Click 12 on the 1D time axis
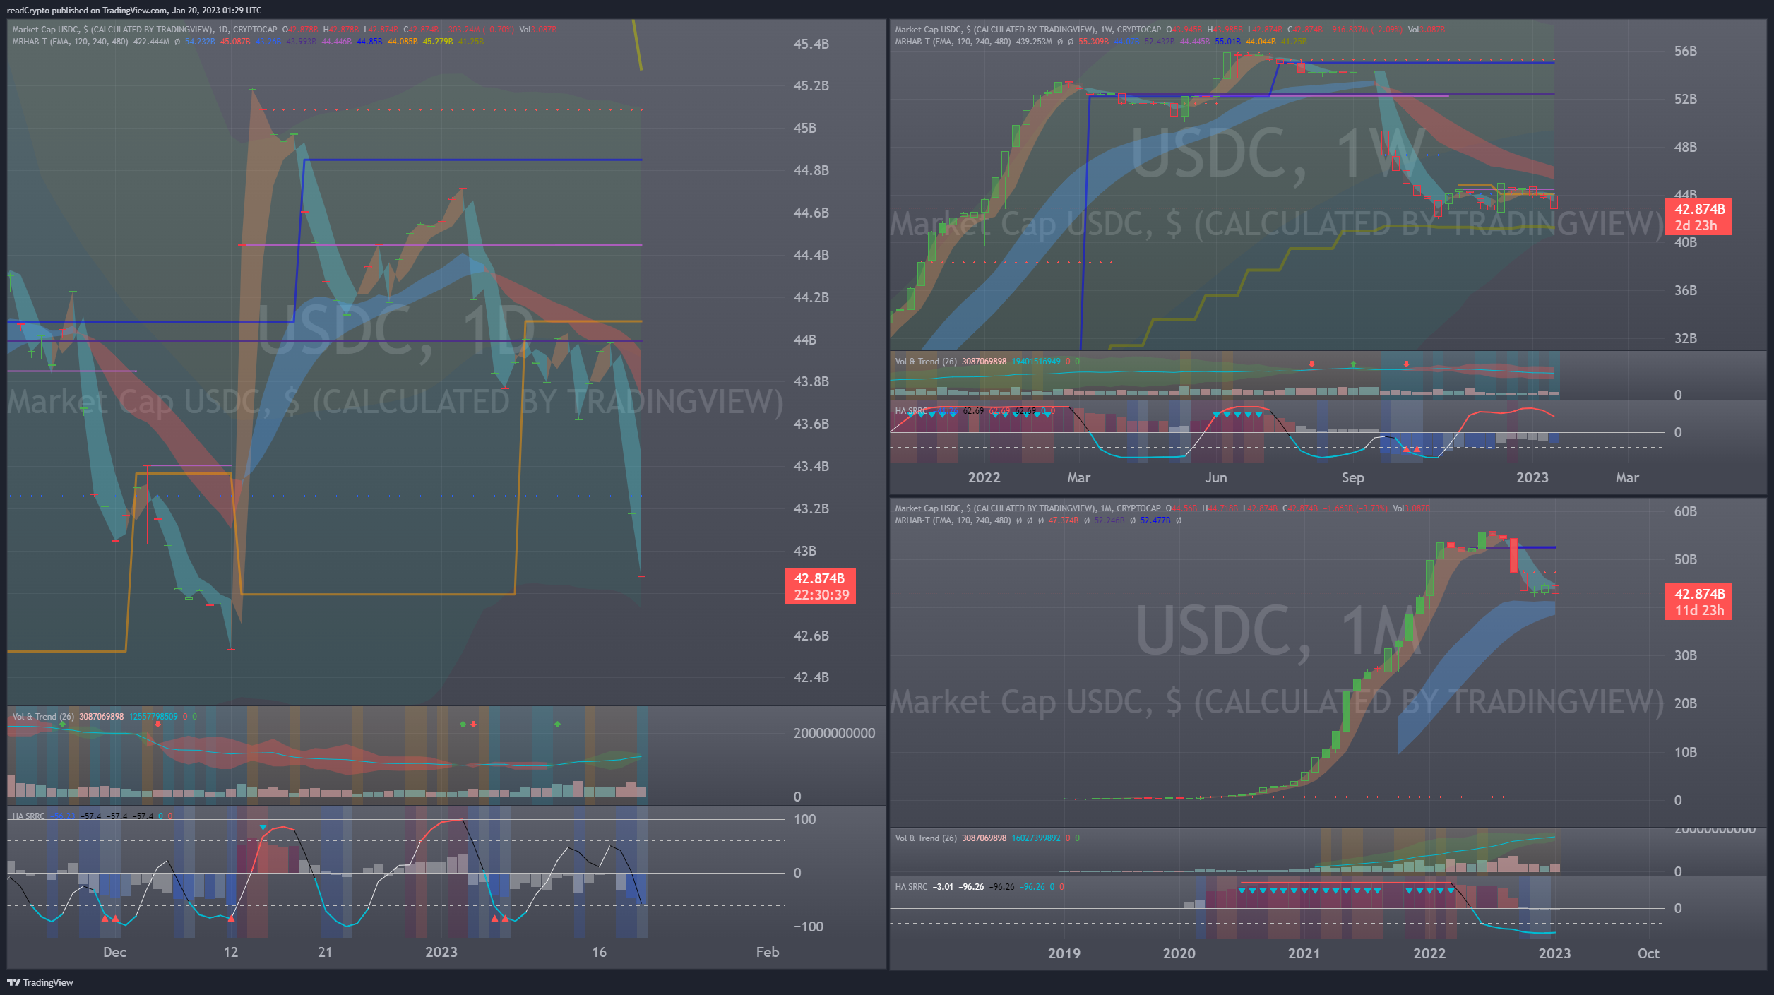This screenshot has width=1774, height=995. click(231, 952)
